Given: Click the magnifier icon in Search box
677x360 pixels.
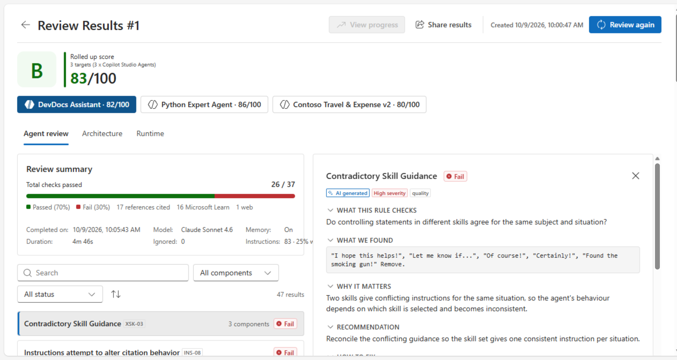Looking at the screenshot, I should tap(27, 273).
